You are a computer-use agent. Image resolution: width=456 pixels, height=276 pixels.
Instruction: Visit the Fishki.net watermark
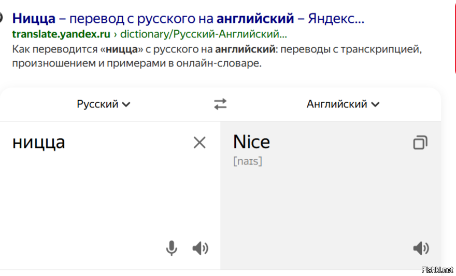click(x=437, y=270)
